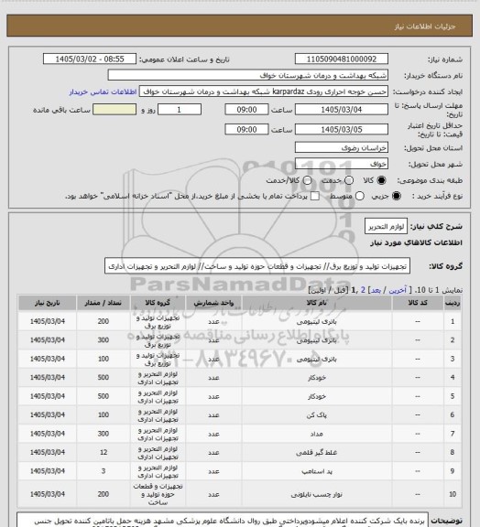Select the خودکار item in row 4
This screenshot has width=480, height=527.
(317, 378)
